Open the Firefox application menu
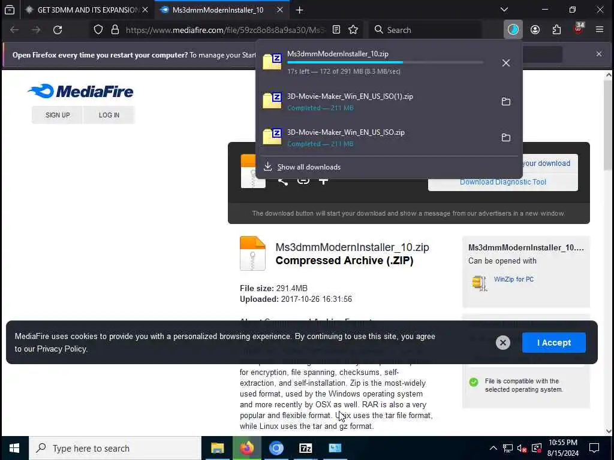Image resolution: width=614 pixels, height=460 pixels. [x=600, y=30]
